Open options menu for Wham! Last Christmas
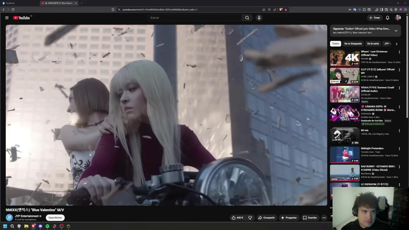Image resolution: width=409 pixels, height=230 pixels. point(399,52)
